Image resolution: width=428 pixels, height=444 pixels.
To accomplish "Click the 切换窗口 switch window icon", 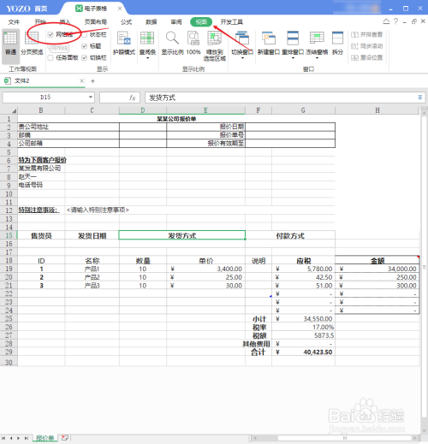I will point(242,38).
